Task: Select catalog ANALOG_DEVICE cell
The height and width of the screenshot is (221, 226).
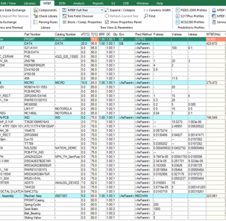Action: coord(67,183)
